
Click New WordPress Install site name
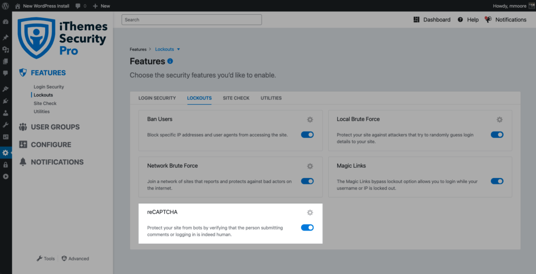coord(46,6)
